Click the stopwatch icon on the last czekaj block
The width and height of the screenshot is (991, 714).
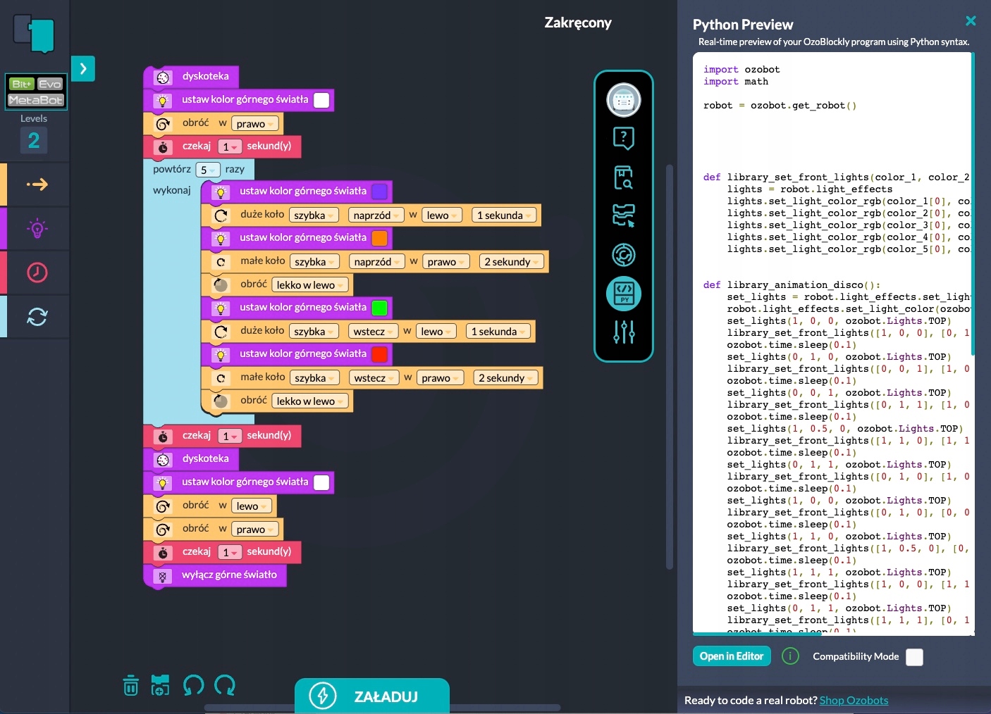tap(163, 553)
